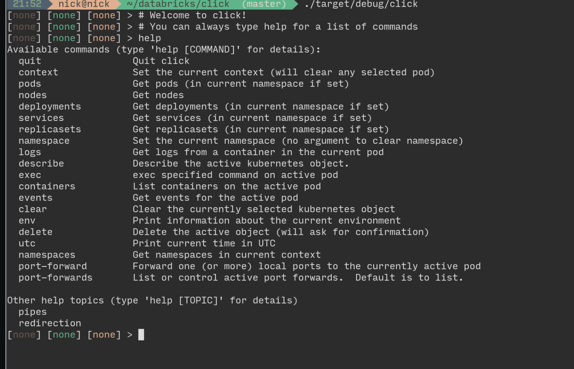574x369 pixels.
Task: Click the 'describe' command name
Action: click(41, 164)
